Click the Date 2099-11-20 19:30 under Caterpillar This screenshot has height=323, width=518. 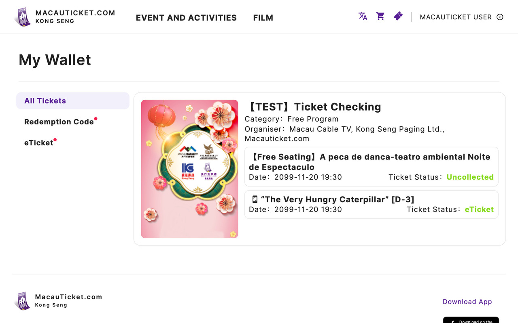coord(295,209)
